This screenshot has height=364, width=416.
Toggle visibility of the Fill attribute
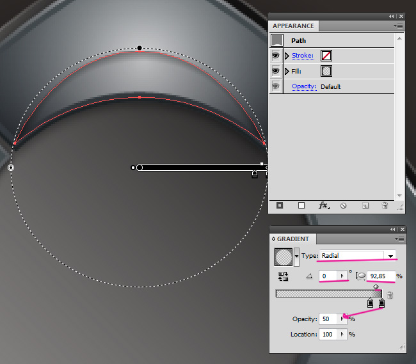276,71
